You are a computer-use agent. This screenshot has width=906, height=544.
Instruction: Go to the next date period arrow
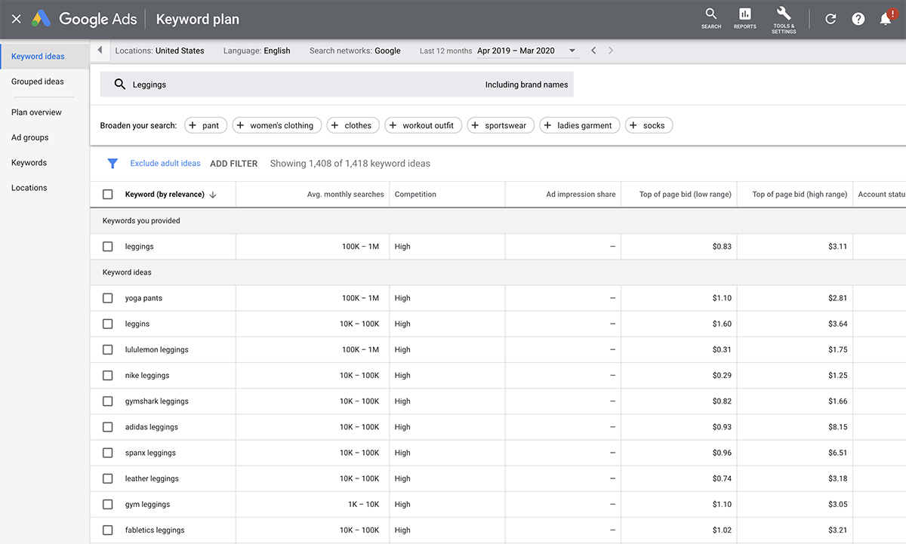[x=611, y=51]
